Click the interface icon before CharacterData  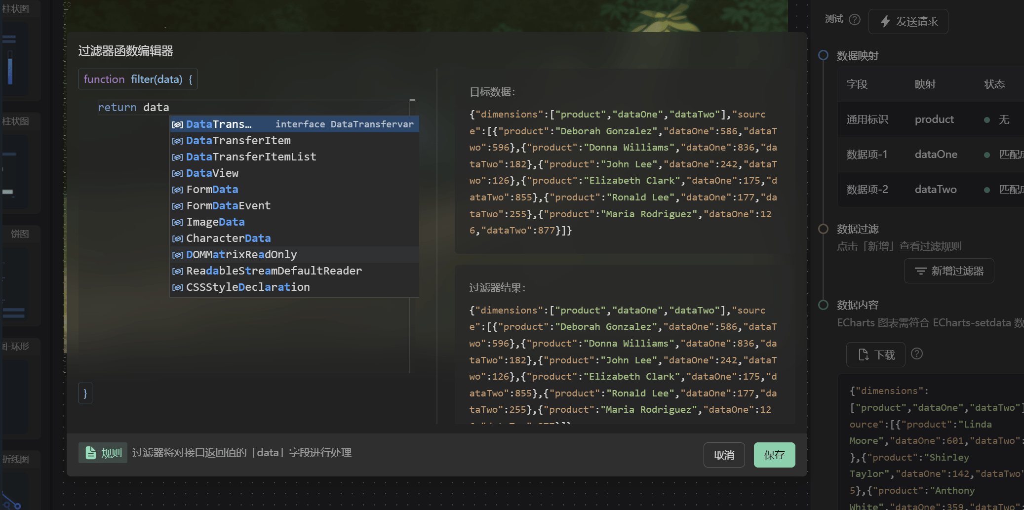coord(177,238)
